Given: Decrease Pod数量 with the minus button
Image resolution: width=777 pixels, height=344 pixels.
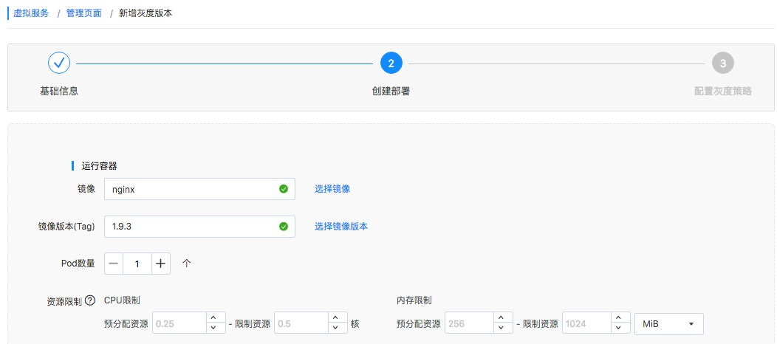Looking at the screenshot, I should click(x=114, y=264).
